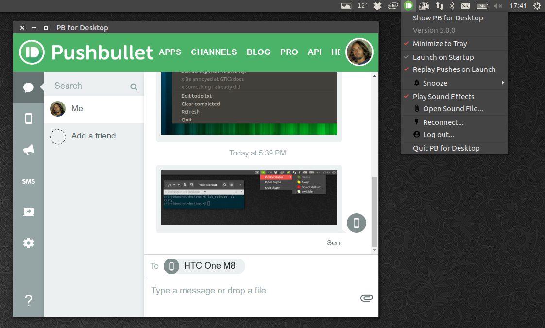Click the HTC One M8 recipient chip
Image resolution: width=545 pixels, height=328 pixels.
(x=204, y=266)
